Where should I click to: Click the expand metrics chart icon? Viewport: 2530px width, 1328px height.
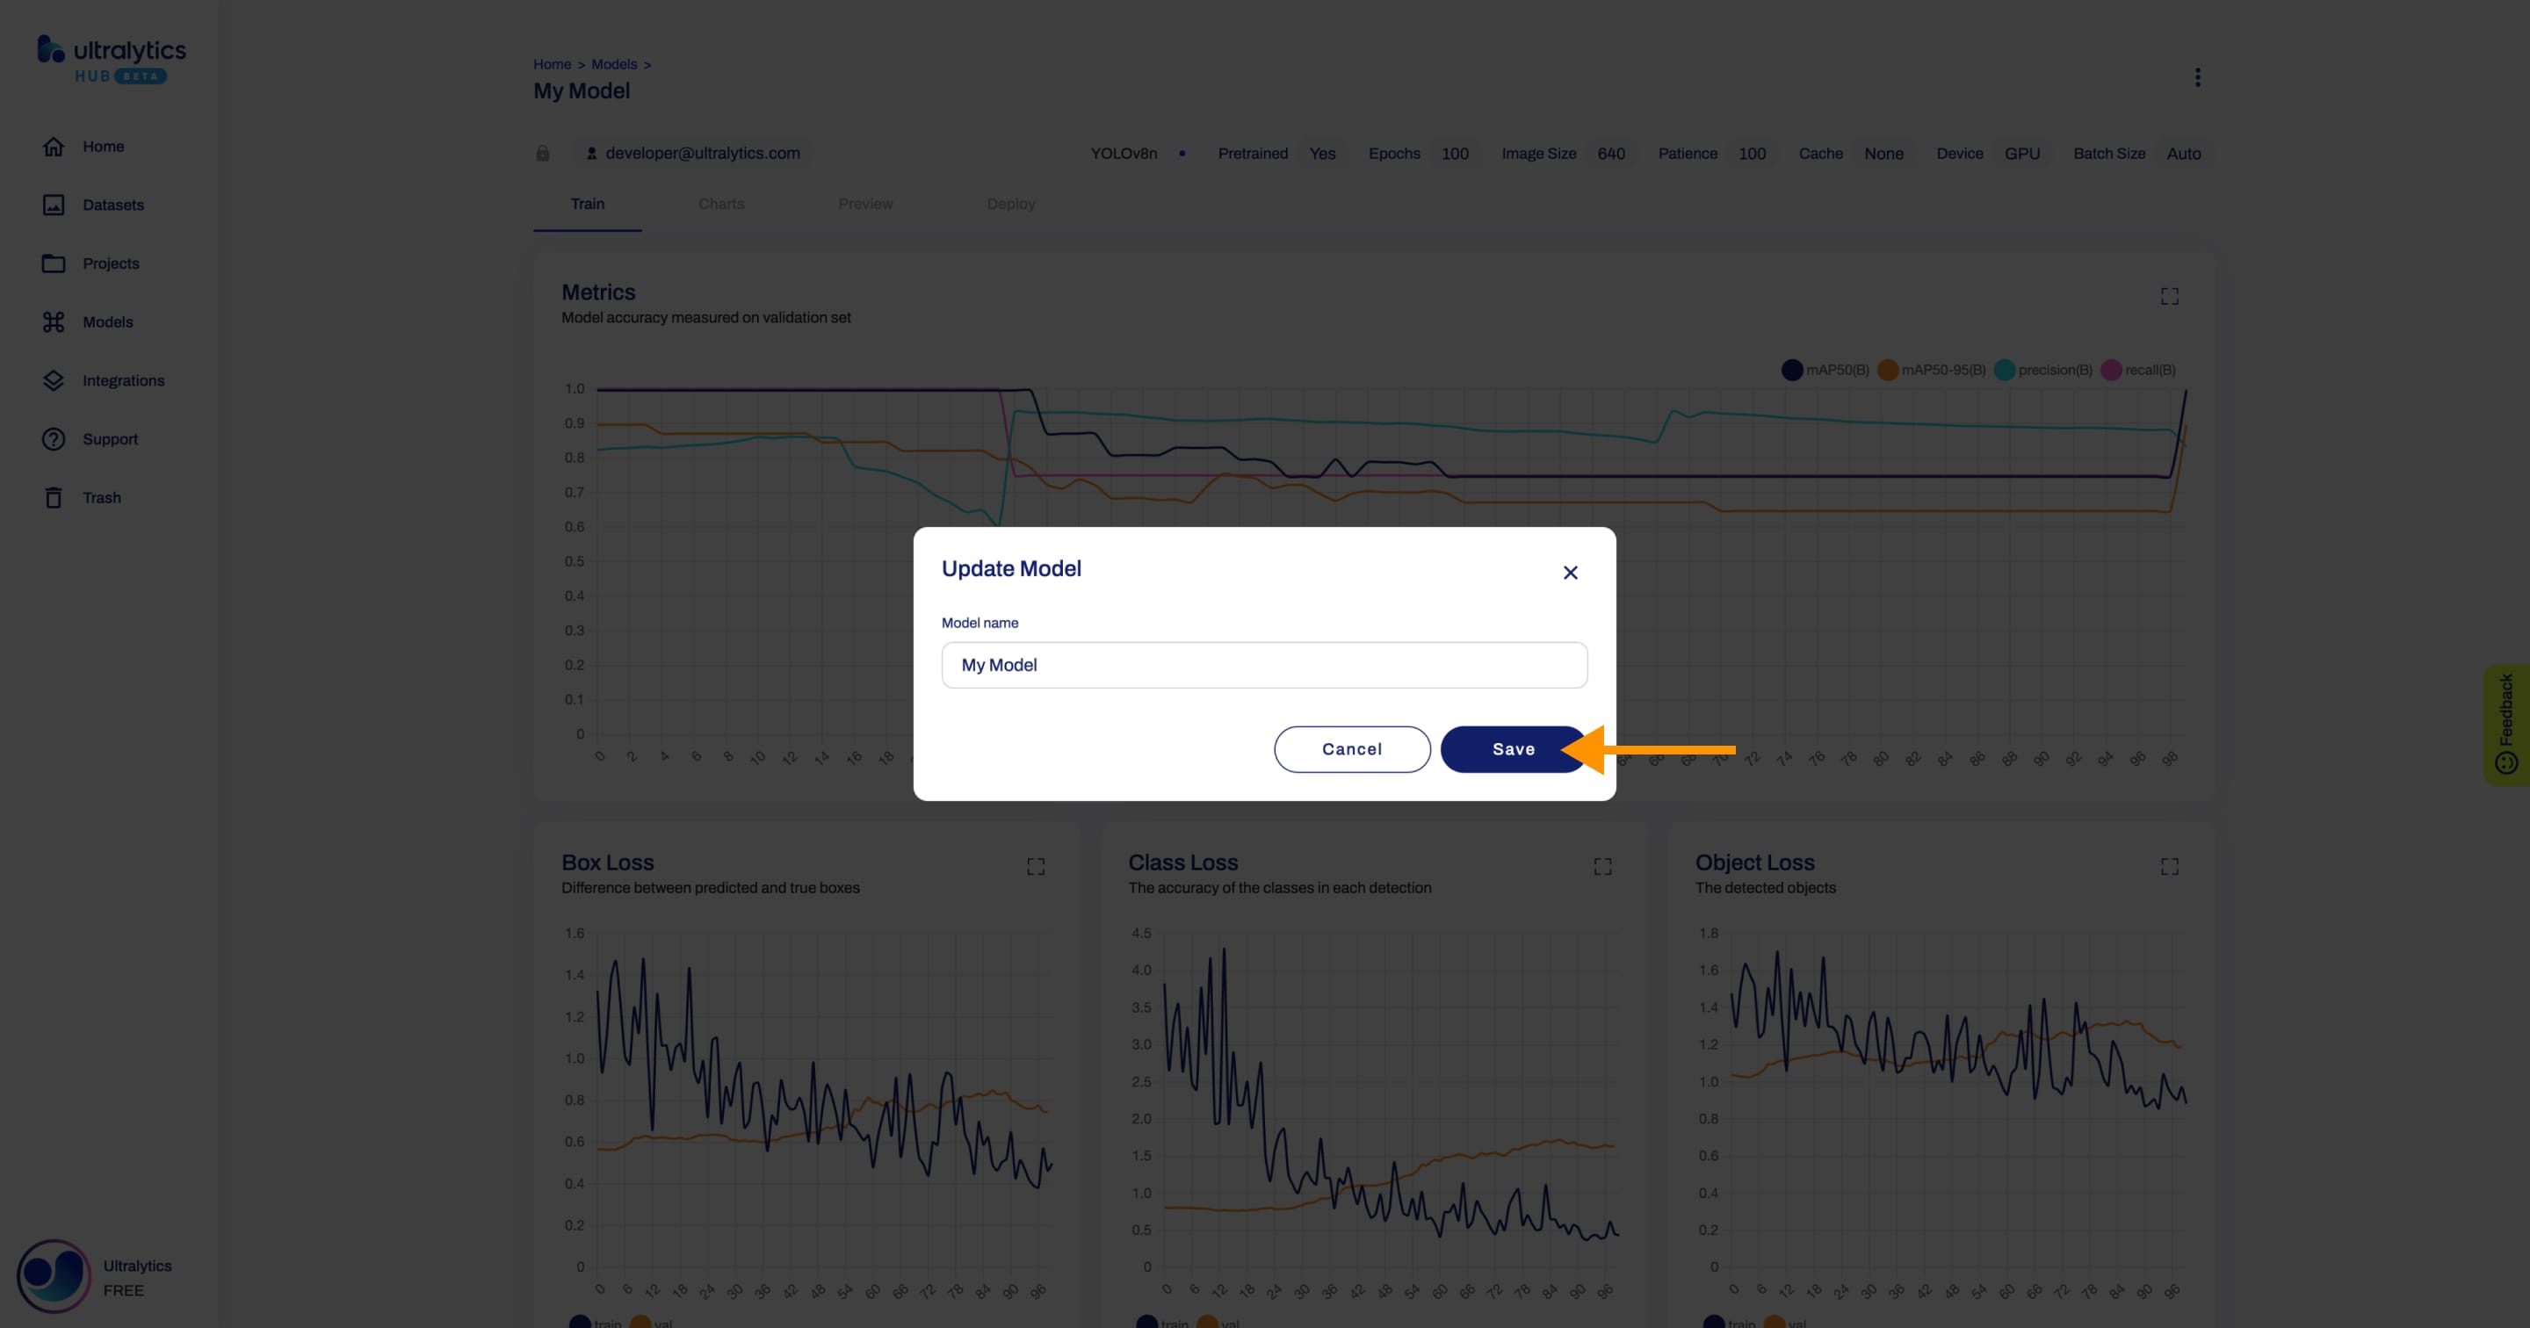coord(2169,296)
